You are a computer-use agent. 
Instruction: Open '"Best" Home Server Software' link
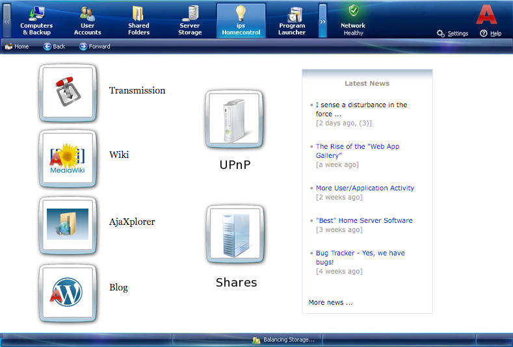click(364, 220)
